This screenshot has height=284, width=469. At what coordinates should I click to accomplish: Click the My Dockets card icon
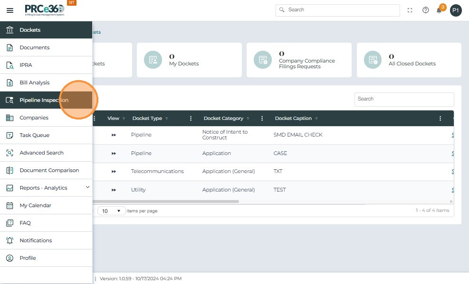pos(153,60)
